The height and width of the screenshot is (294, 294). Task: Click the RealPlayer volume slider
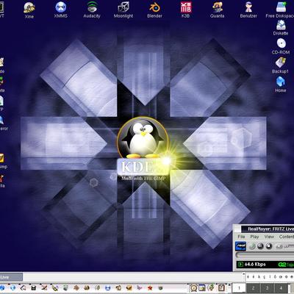288,246
